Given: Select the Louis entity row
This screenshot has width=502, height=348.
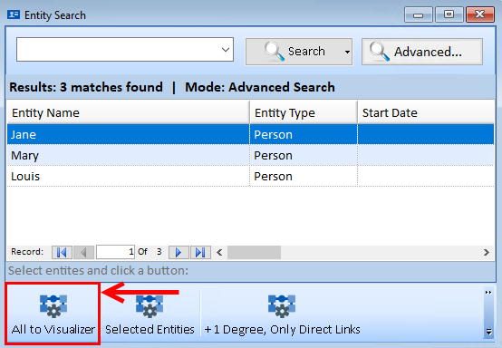Looking at the screenshot, I should pos(250,176).
